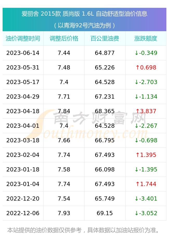Click the fuel cost value 69.15
This screenshot has width=169, height=237.
click(x=105, y=213)
